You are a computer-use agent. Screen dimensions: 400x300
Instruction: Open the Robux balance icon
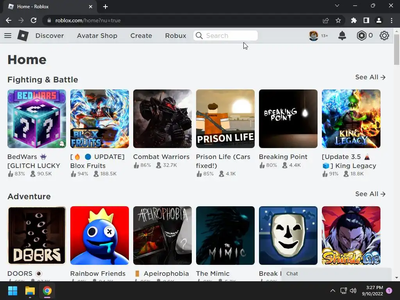pos(361,36)
